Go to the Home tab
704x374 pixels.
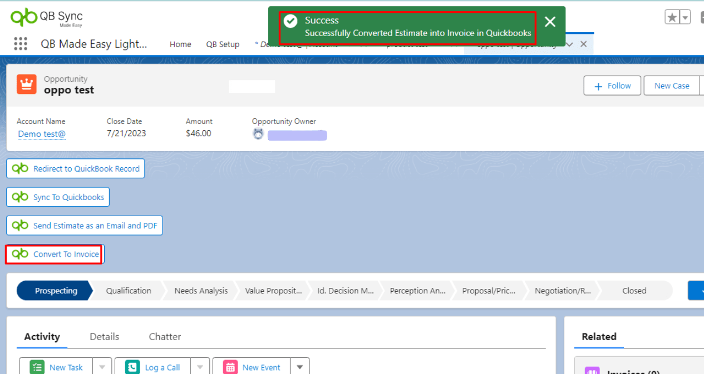[180, 44]
